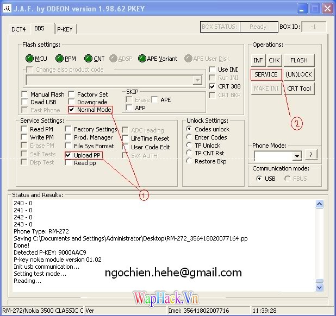
Task: Enable LifeTime Reset checkbox
Action: (x=125, y=138)
